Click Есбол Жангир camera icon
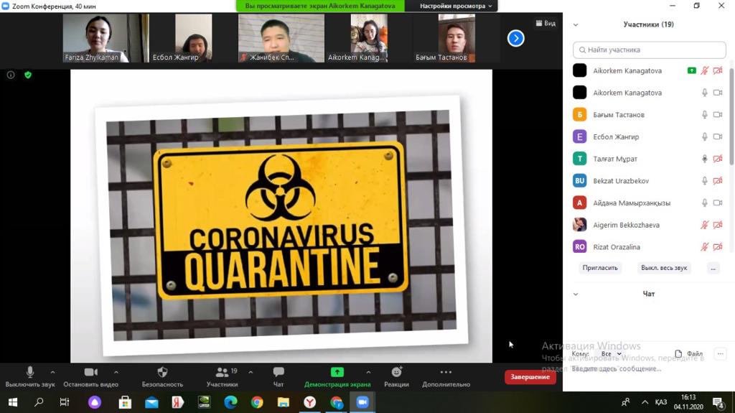 (718, 137)
